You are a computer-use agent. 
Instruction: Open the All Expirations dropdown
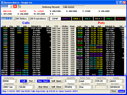coord(48,19)
